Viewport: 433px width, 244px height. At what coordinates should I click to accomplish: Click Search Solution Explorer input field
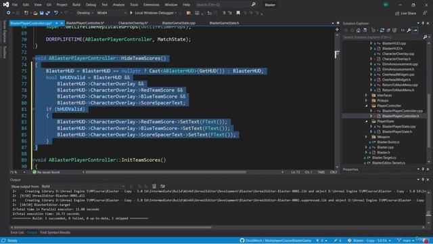pos(382,37)
